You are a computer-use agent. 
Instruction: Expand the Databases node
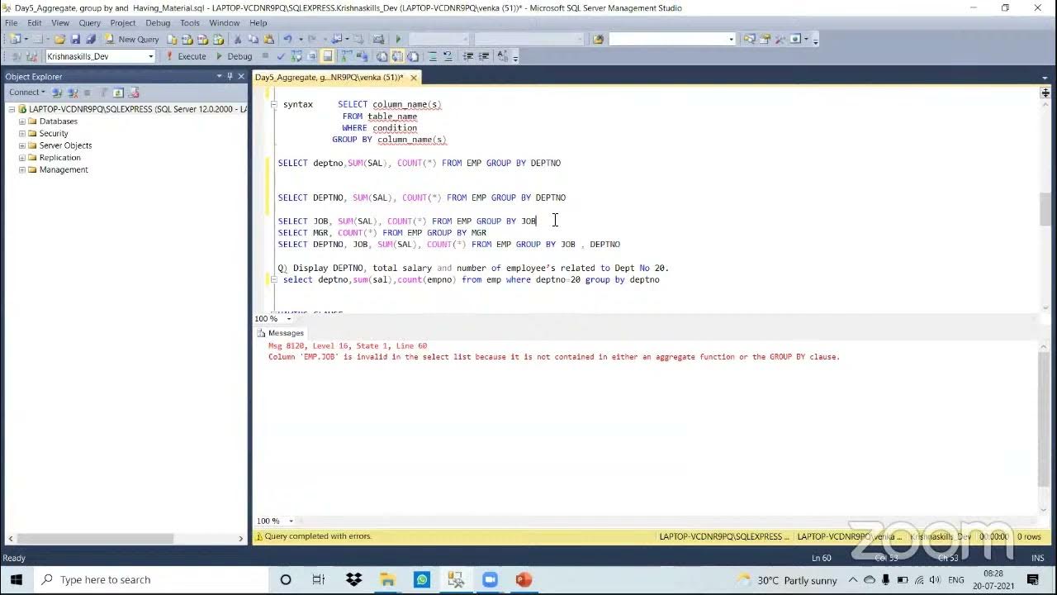tap(22, 121)
